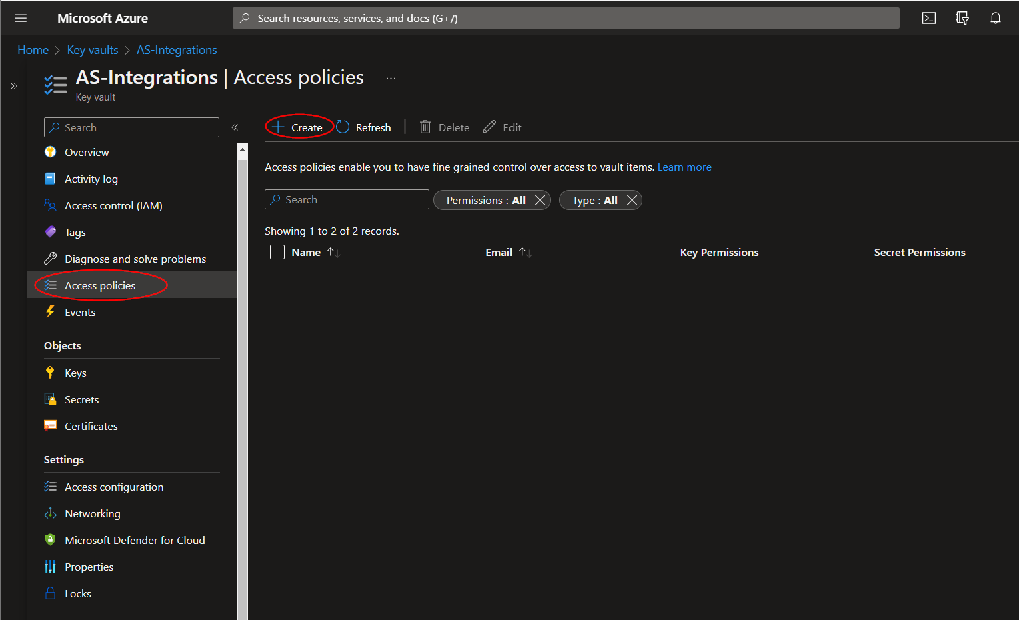The width and height of the screenshot is (1019, 620).
Task: Click the Properties icon
Action: coord(50,567)
